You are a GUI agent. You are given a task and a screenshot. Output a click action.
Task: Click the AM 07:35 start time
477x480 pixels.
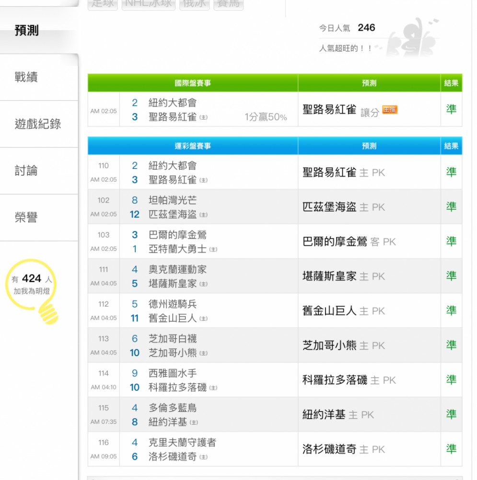coord(104,422)
